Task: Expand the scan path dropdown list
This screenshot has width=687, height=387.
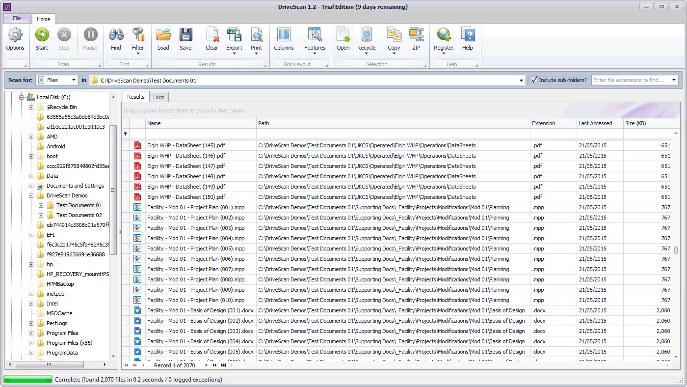Action: [521, 80]
